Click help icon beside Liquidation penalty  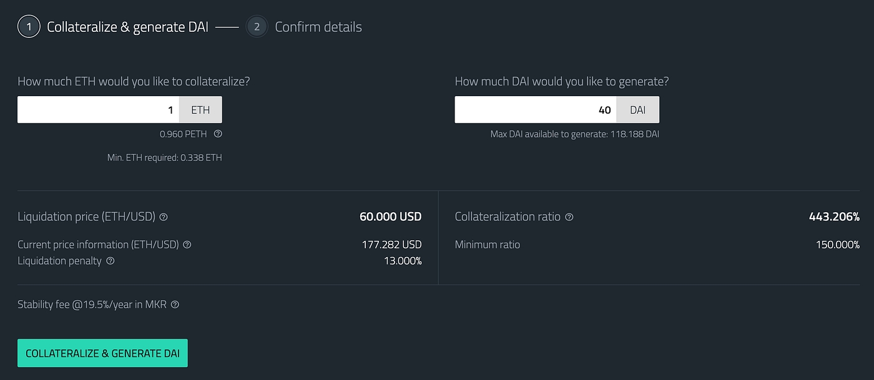tap(110, 261)
